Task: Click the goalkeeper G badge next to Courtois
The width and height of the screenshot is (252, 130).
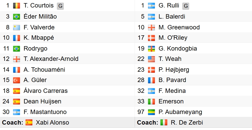Action: (x=60, y=6)
